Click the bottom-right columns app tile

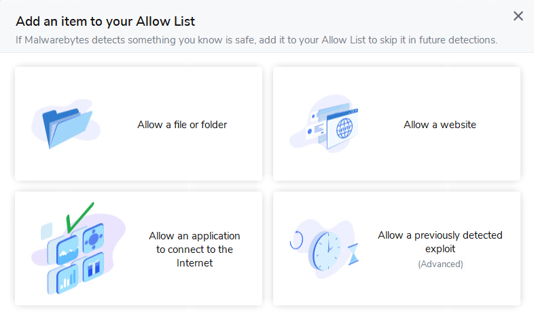(x=93, y=267)
